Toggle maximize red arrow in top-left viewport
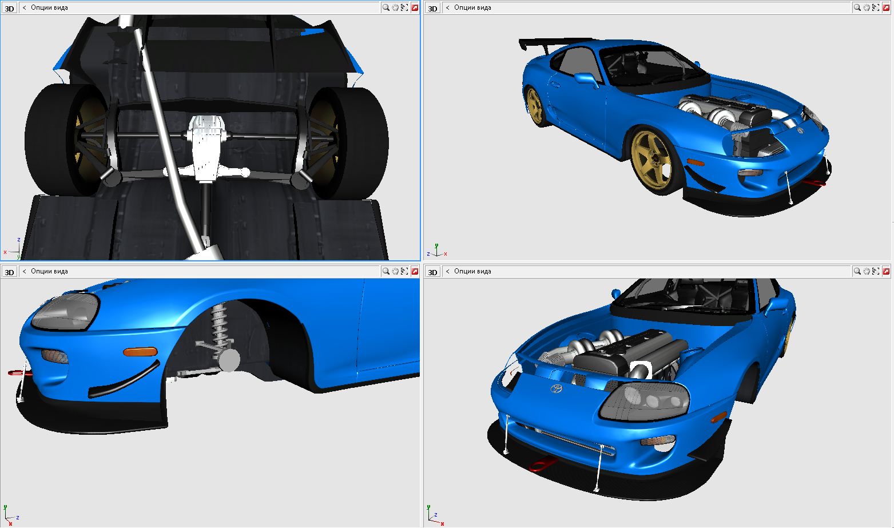894x528 pixels. pos(415,8)
